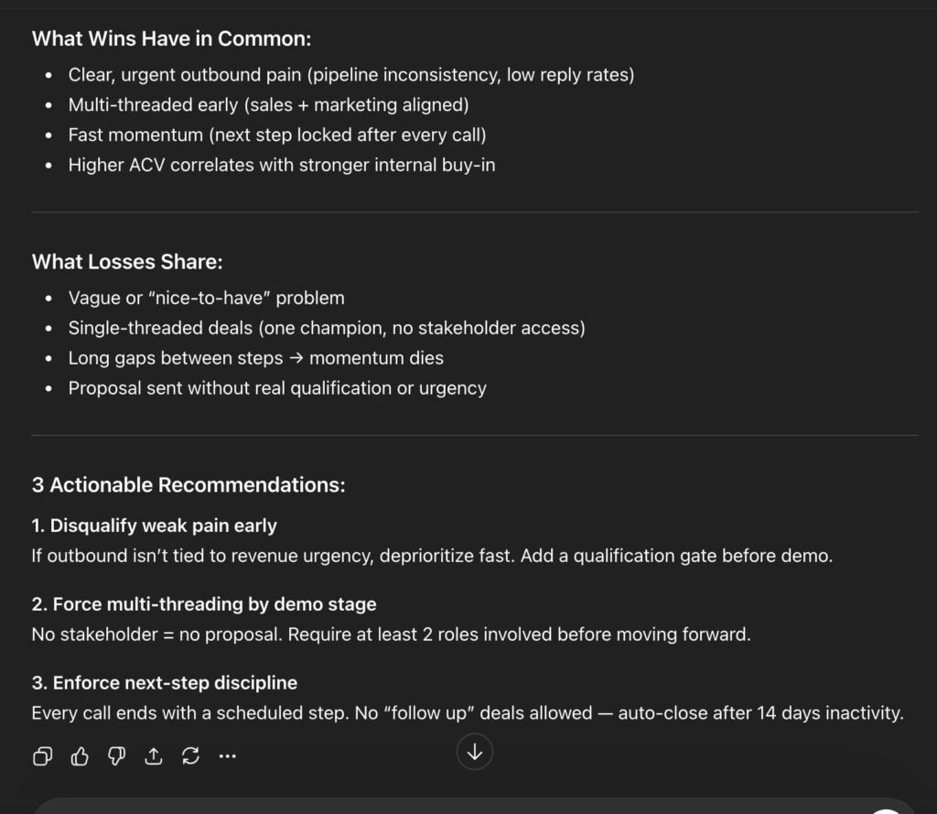The height and width of the screenshot is (814, 937).
Task: Click the "3. Enforce next-step discipline" subheading
Action: [164, 683]
